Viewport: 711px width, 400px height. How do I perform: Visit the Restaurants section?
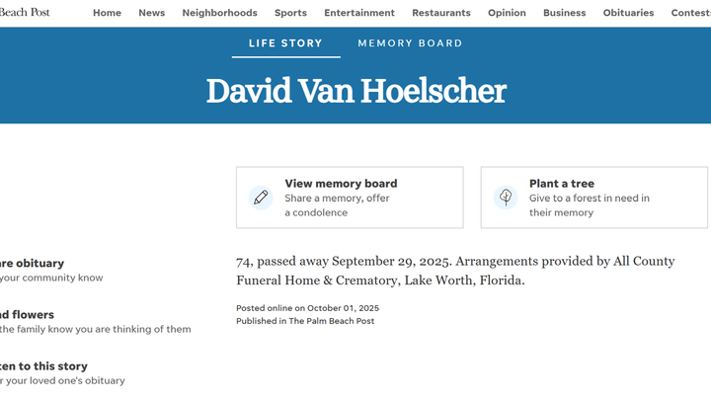441,13
